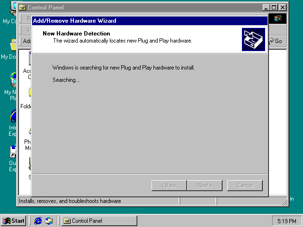Minimize the Control Panel window

click(x=266, y=8)
